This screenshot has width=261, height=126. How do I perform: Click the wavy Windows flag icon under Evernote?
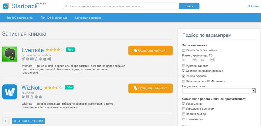[x=27, y=59]
